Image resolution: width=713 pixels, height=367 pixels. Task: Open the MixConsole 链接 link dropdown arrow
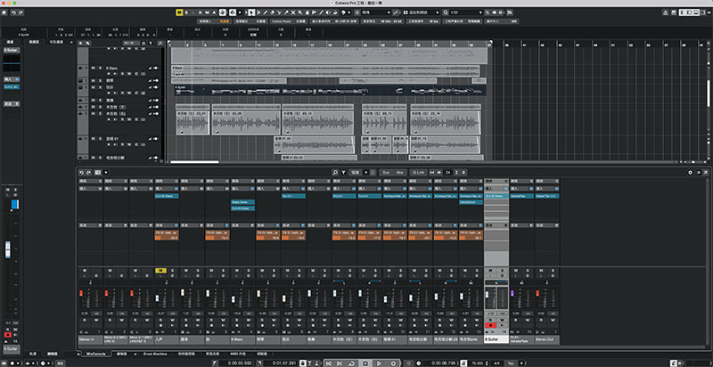point(365,173)
